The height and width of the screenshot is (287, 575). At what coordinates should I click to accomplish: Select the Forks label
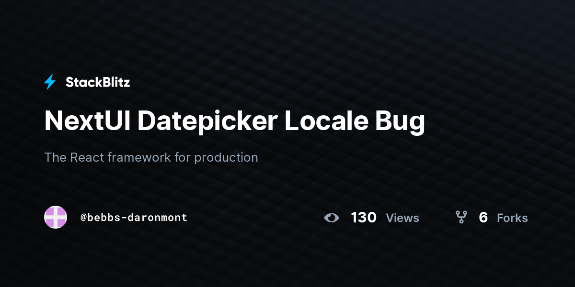[x=512, y=218]
